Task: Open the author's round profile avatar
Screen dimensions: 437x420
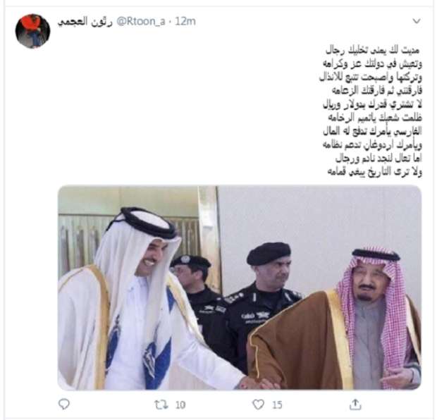Action: [32, 31]
